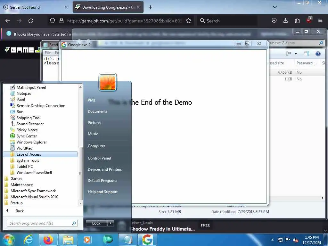Open Paint in Start menu

[21, 99]
